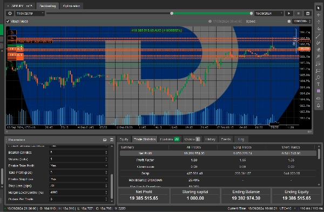Select the Fibonacci tool icon
The image size is (324, 212).
click(x=318, y=56)
